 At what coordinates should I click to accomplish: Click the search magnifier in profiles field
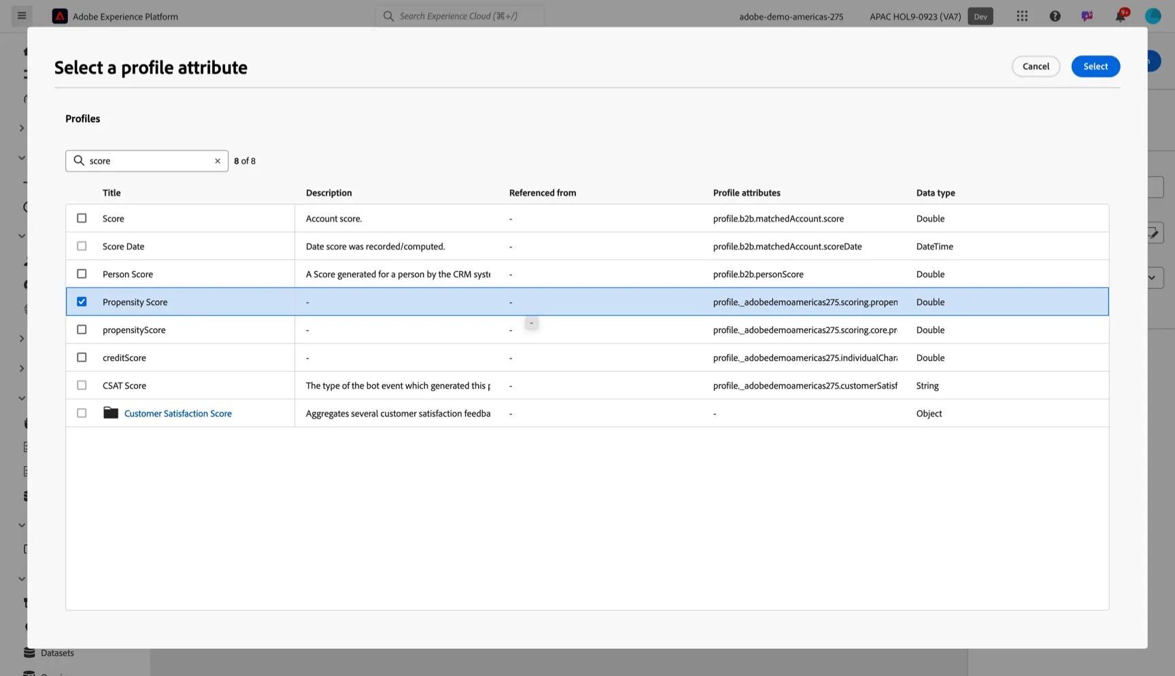pos(79,160)
